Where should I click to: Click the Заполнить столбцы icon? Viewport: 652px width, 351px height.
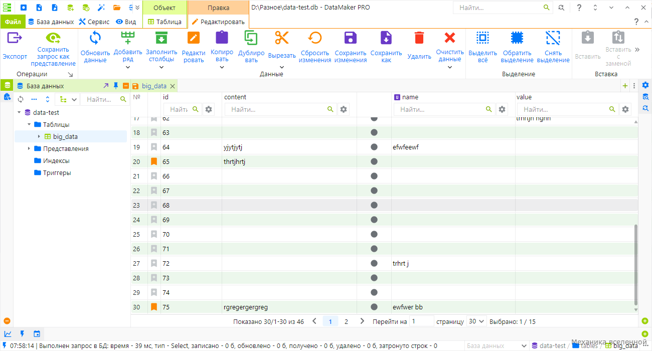[x=161, y=38]
